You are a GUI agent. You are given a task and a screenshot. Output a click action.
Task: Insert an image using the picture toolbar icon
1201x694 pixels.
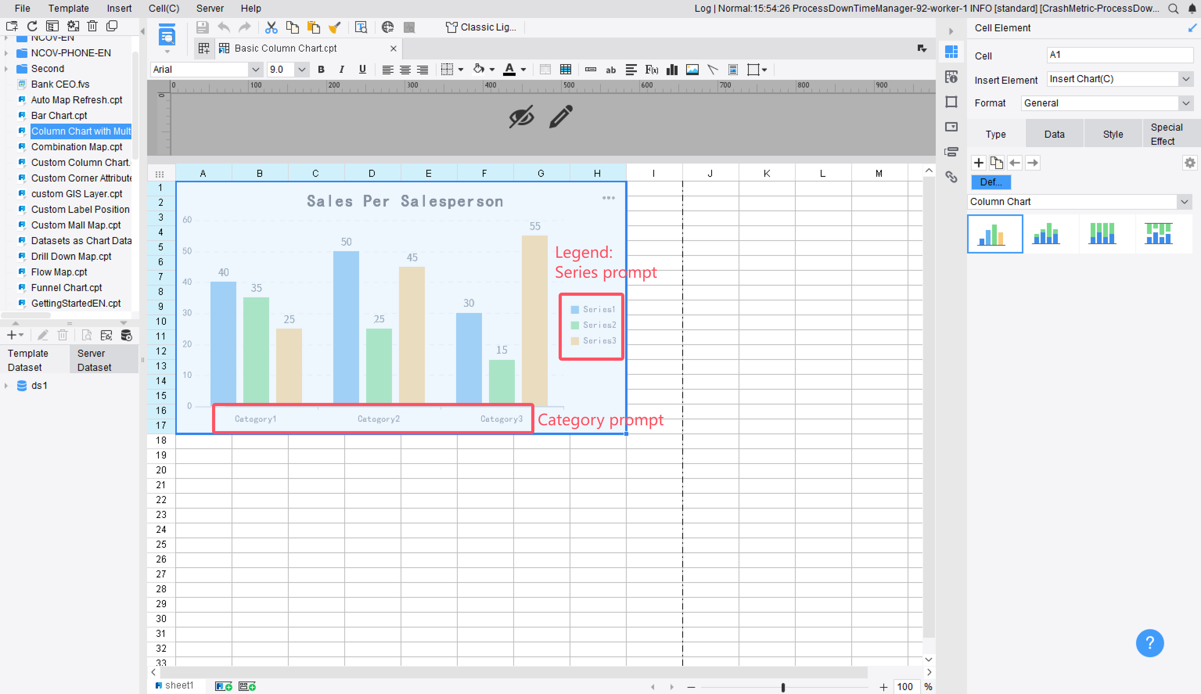692,70
